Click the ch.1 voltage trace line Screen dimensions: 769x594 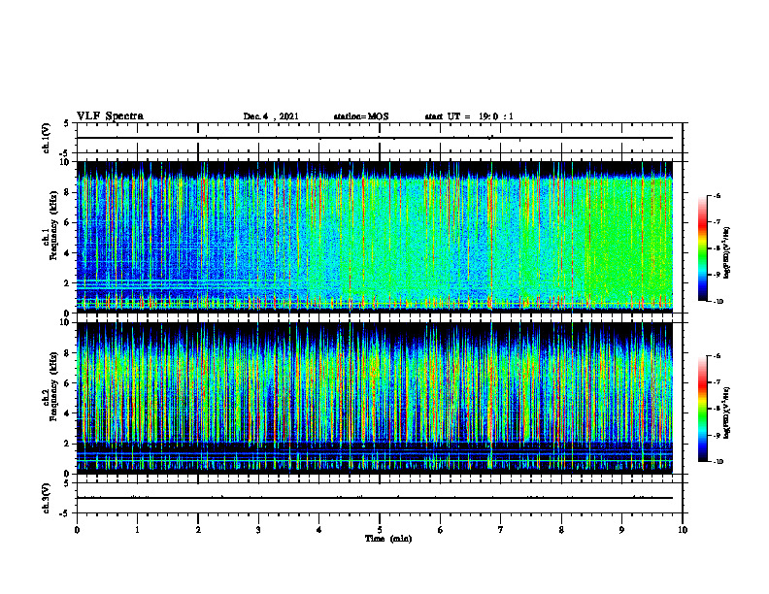(375, 138)
